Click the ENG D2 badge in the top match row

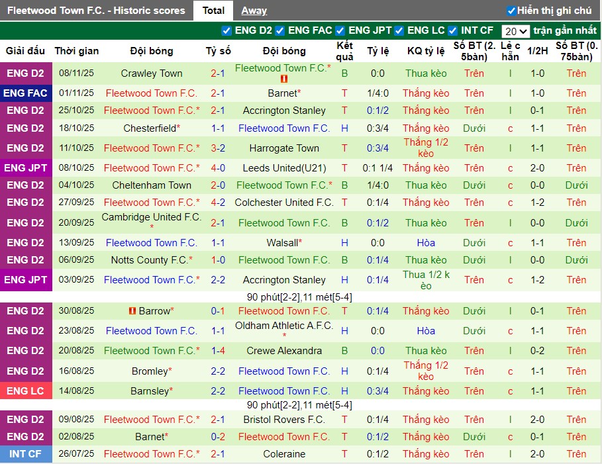tap(26, 73)
